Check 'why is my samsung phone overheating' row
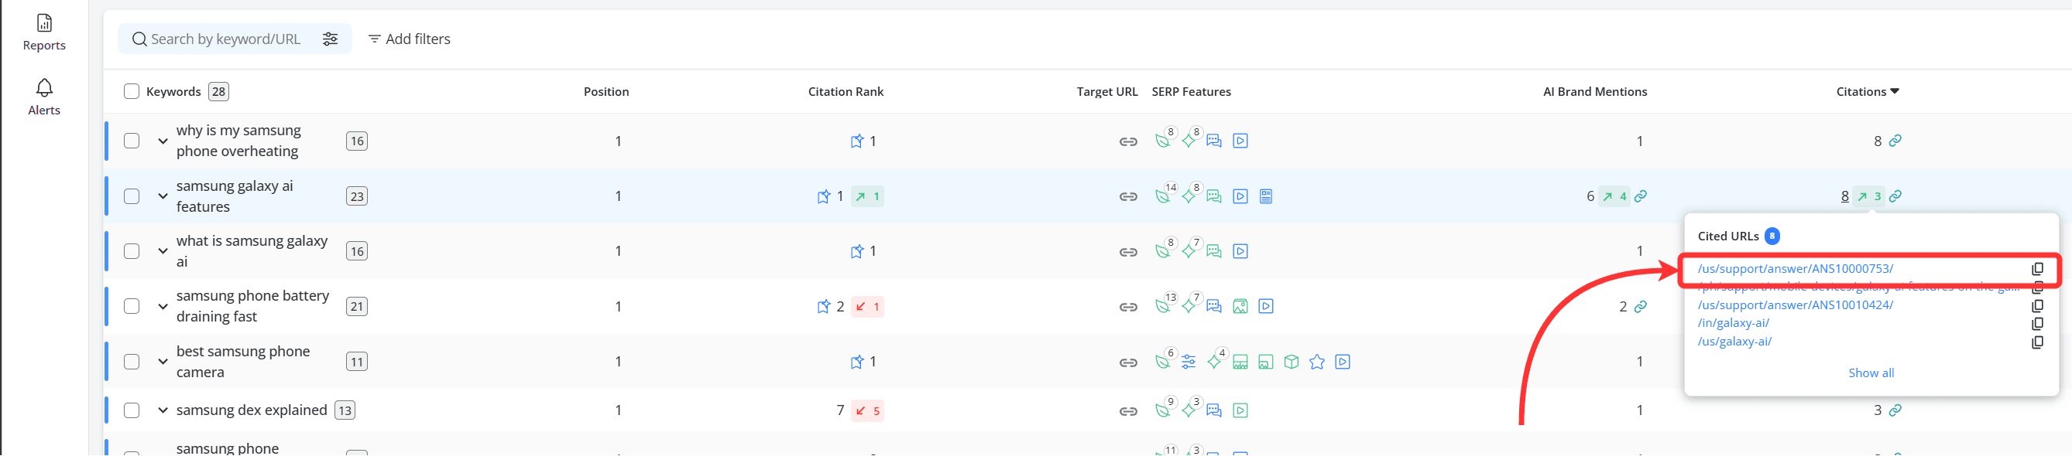 click(132, 141)
